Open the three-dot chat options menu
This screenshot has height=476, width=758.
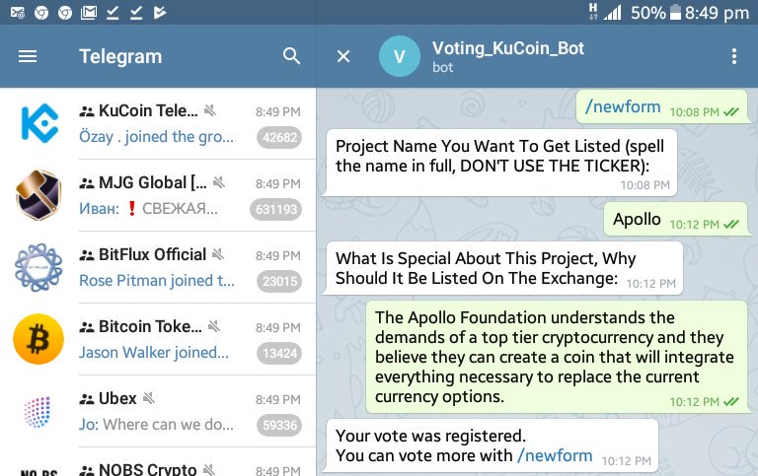(x=734, y=56)
